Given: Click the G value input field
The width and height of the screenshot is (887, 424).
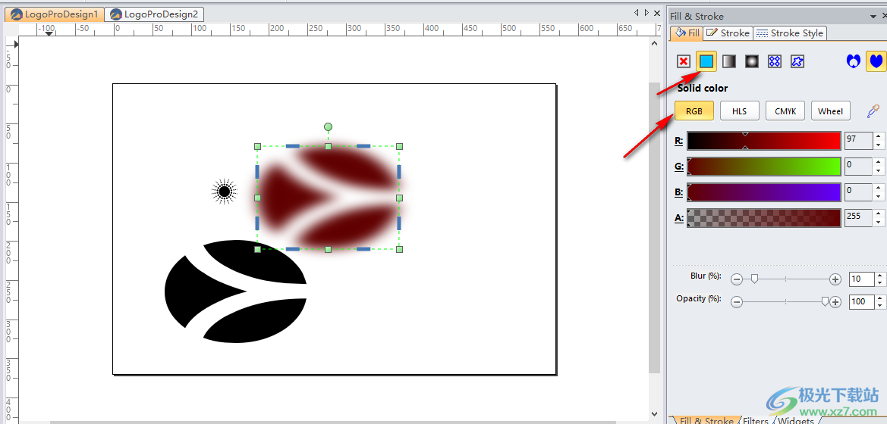Looking at the screenshot, I should (859, 167).
